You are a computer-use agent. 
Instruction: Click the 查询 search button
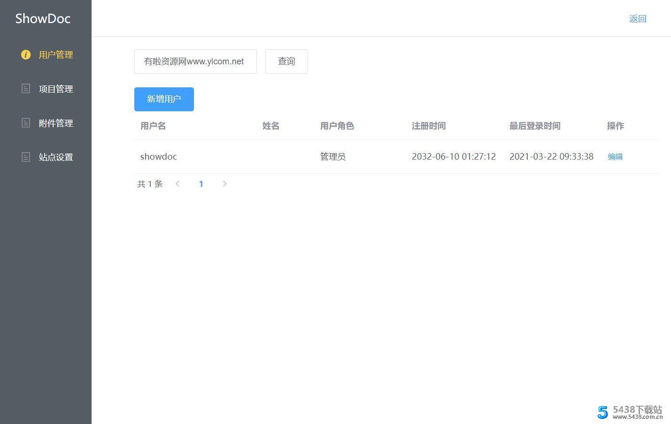(x=286, y=62)
